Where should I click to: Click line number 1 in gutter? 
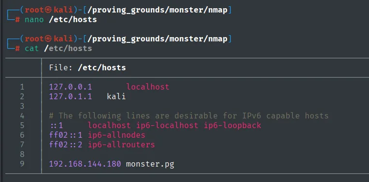point(22,87)
